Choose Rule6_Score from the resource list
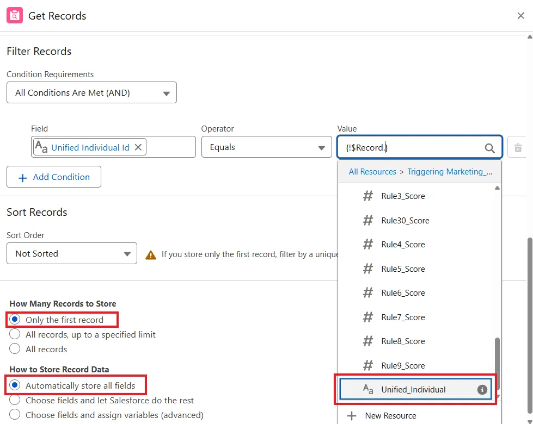 coord(416,292)
